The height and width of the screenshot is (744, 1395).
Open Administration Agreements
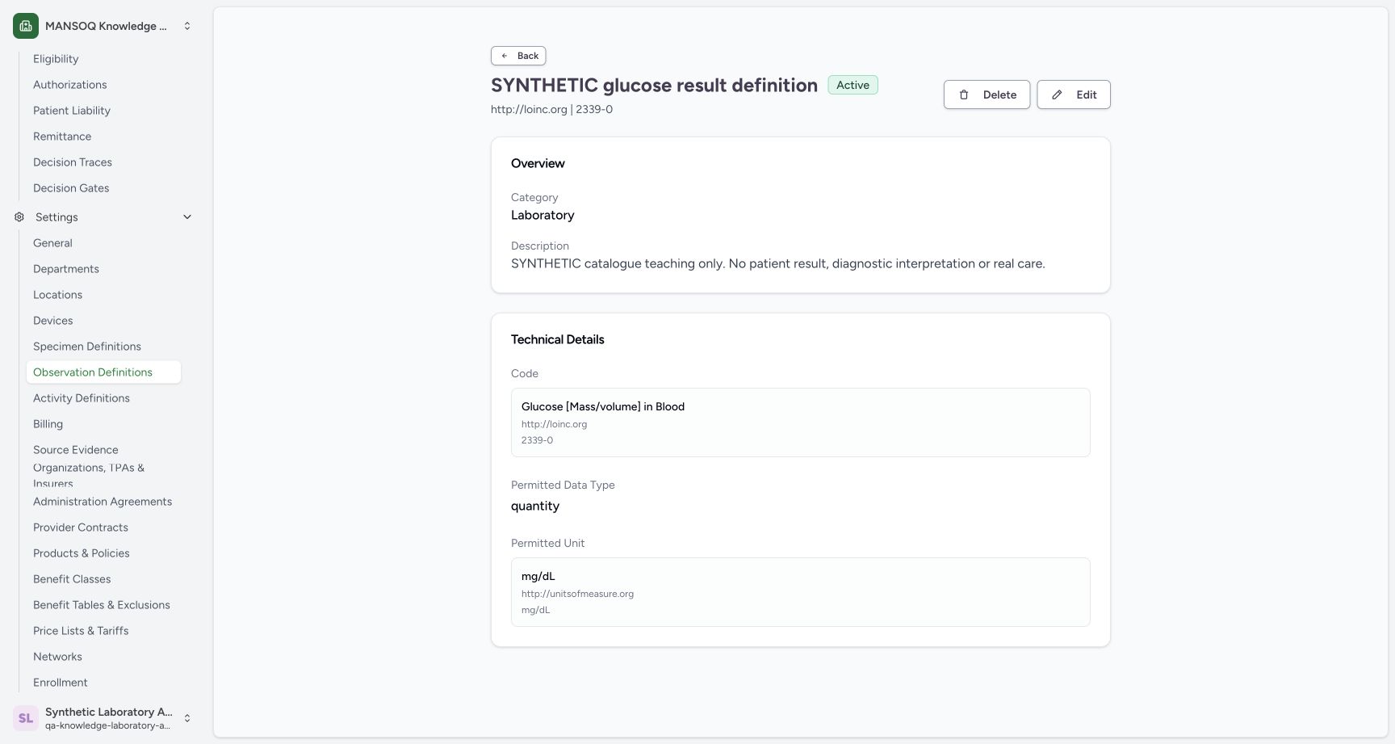(x=103, y=502)
